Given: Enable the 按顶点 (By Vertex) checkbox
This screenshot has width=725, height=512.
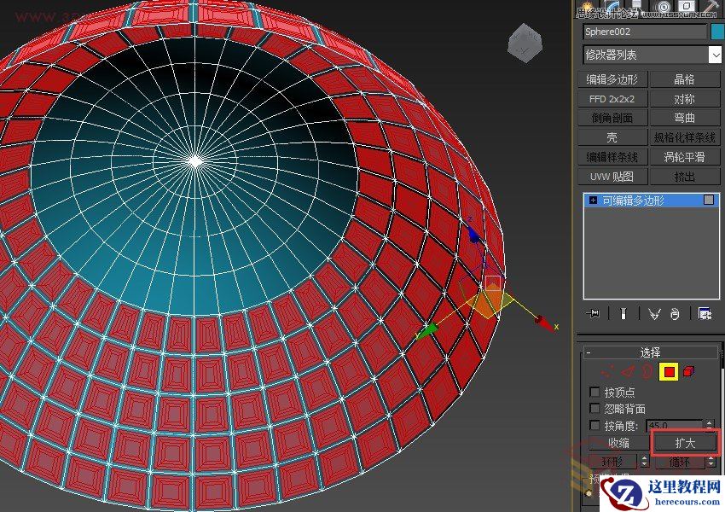Looking at the screenshot, I should click(594, 392).
